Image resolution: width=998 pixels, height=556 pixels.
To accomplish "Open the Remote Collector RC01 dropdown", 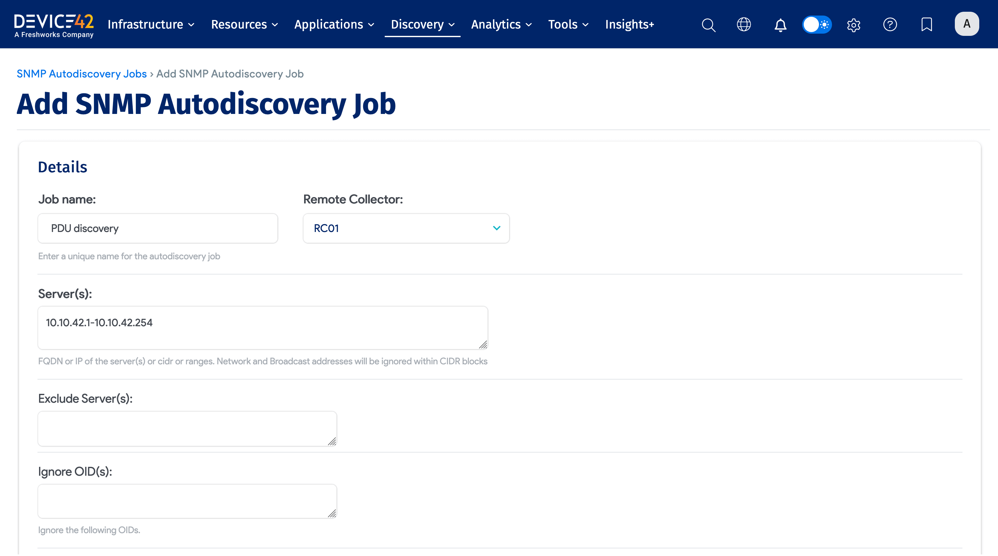I will click(x=406, y=228).
